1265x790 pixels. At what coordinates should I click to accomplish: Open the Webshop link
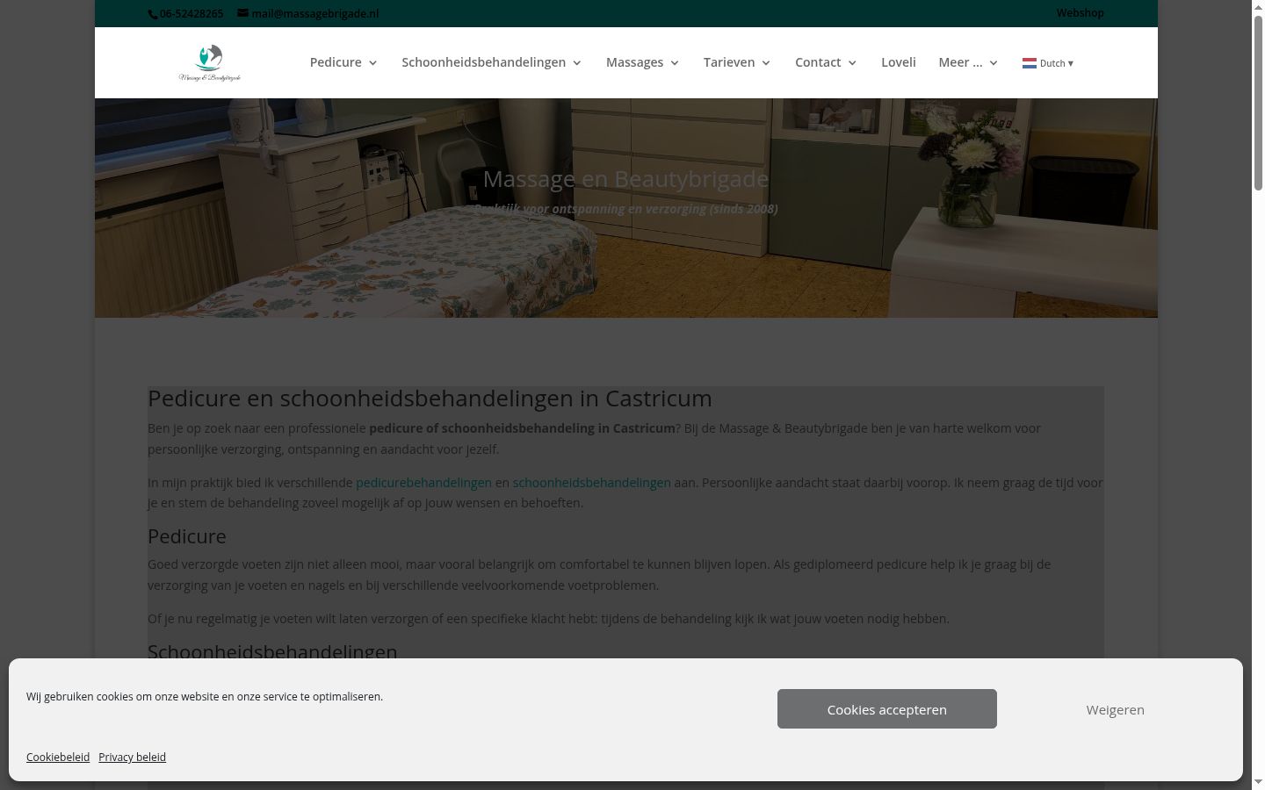[x=1081, y=13]
